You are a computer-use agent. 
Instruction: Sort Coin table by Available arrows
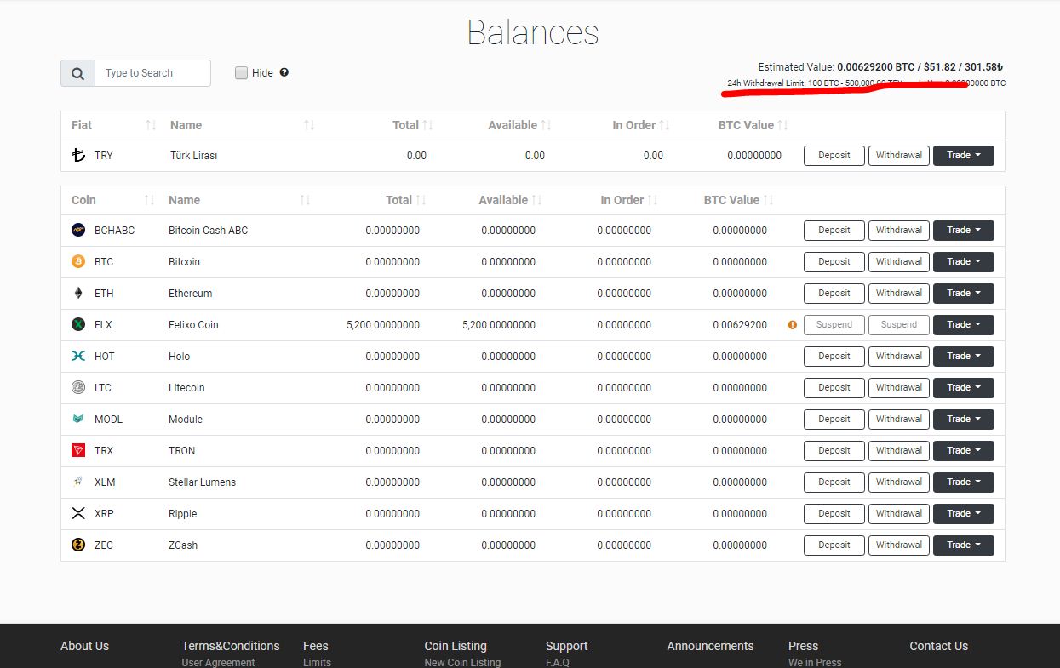(536, 200)
